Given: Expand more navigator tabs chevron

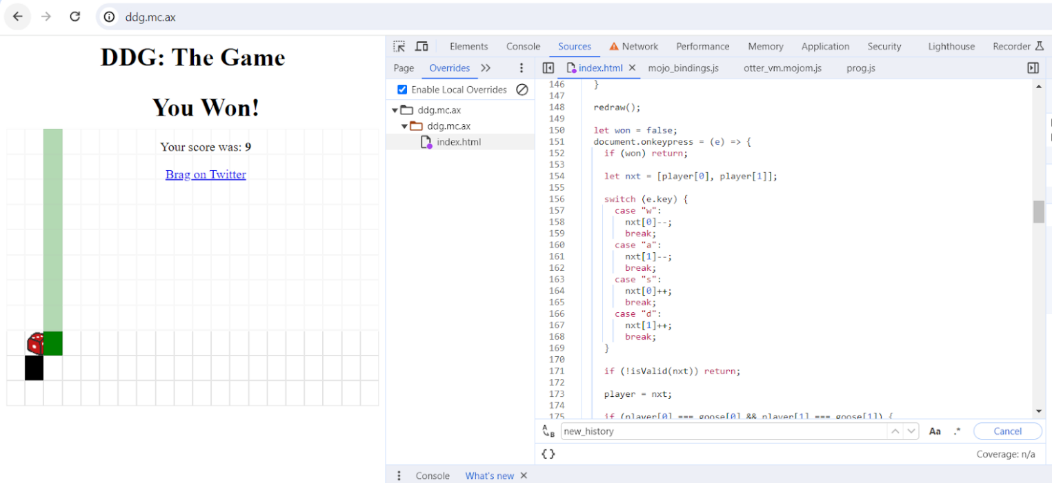Looking at the screenshot, I should pos(486,68).
